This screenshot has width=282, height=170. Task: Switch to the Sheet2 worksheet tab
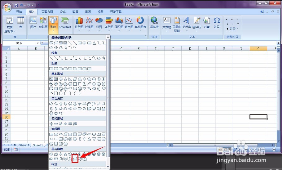coord(38,145)
